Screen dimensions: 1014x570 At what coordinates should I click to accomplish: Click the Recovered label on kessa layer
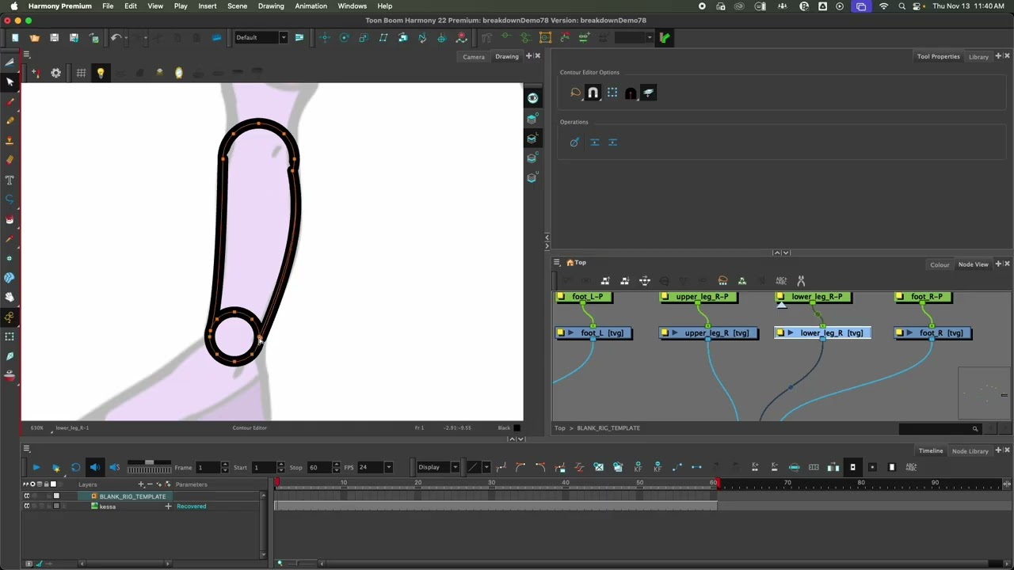(x=191, y=507)
